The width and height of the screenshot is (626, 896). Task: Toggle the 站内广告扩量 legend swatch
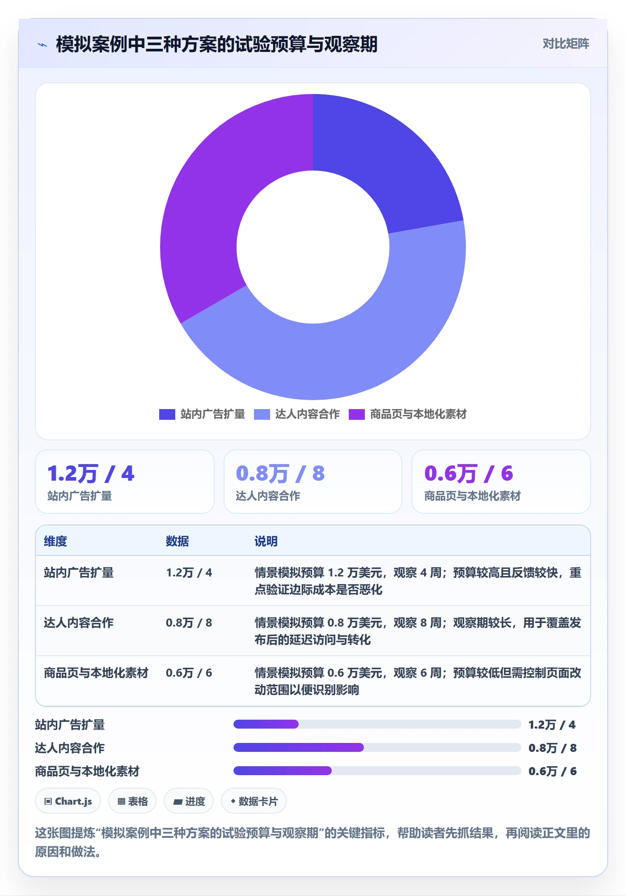click(x=167, y=414)
